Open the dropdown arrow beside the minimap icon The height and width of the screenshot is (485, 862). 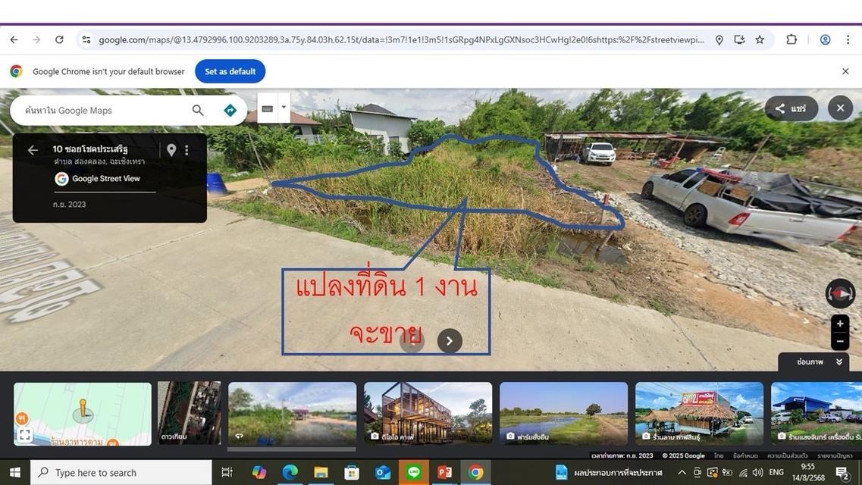pyautogui.click(x=284, y=107)
